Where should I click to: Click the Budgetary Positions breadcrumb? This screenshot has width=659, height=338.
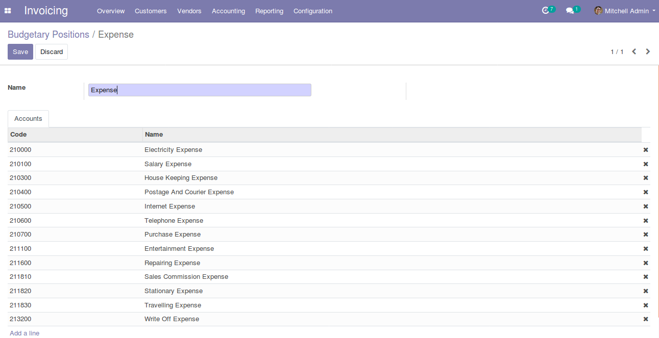48,35
